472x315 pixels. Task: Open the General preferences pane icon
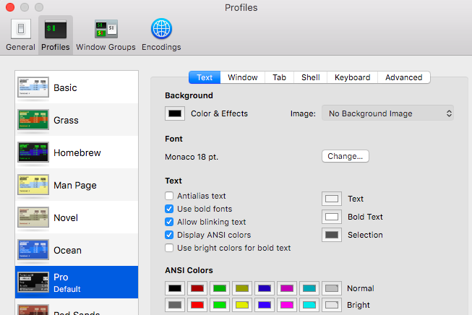point(21,29)
